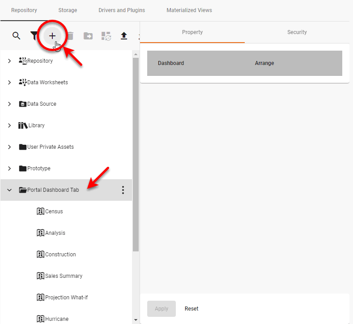
Task: Click the open folder icon of Portal Dashboard Tab
Action: 23,190
